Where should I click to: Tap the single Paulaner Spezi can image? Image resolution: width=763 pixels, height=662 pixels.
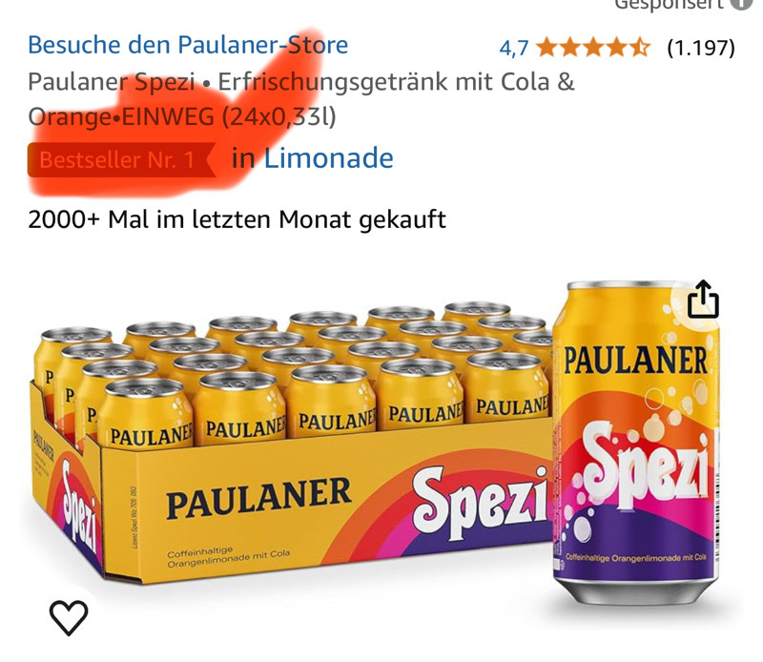(x=636, y=442)
